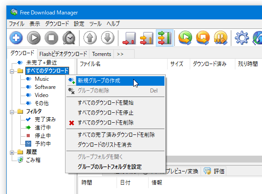Viewport: 262px width, 194px height.
Task: Switch to the FlashビデオダウンロードTab
Action: coord(63,54)
